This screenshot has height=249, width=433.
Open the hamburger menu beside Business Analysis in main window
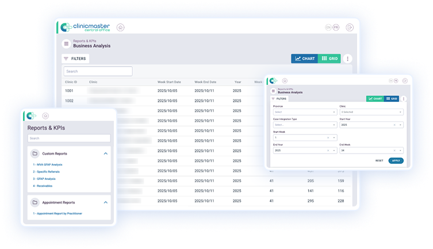pyautogui.click(x=66, y=44)
